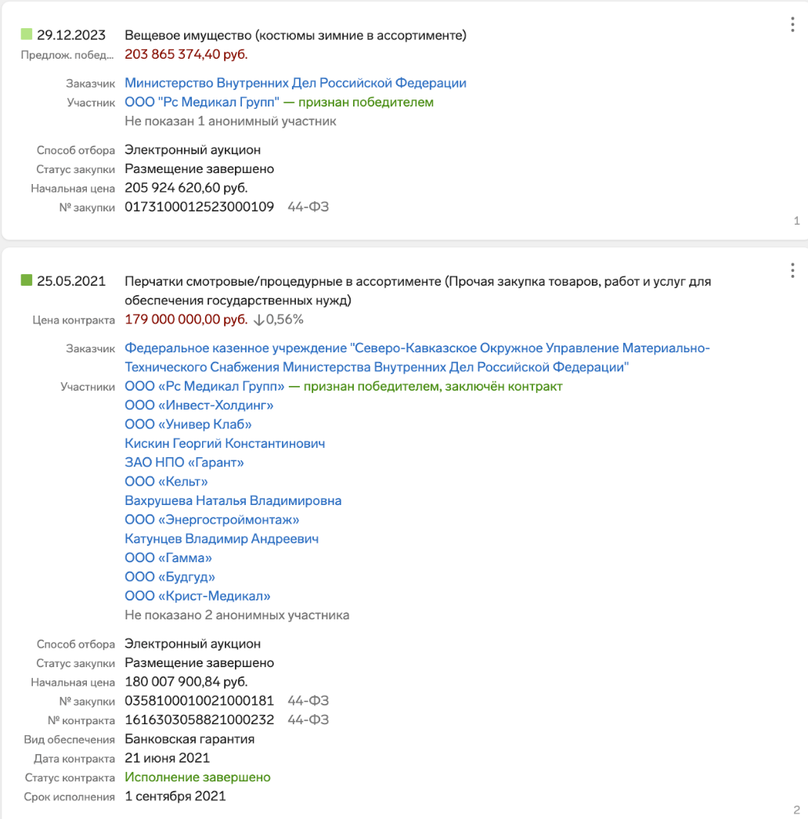808x819 pixels.
Task: Click tender title Вещевое имущество (костюмы зимние)
Action: (295, 35)
